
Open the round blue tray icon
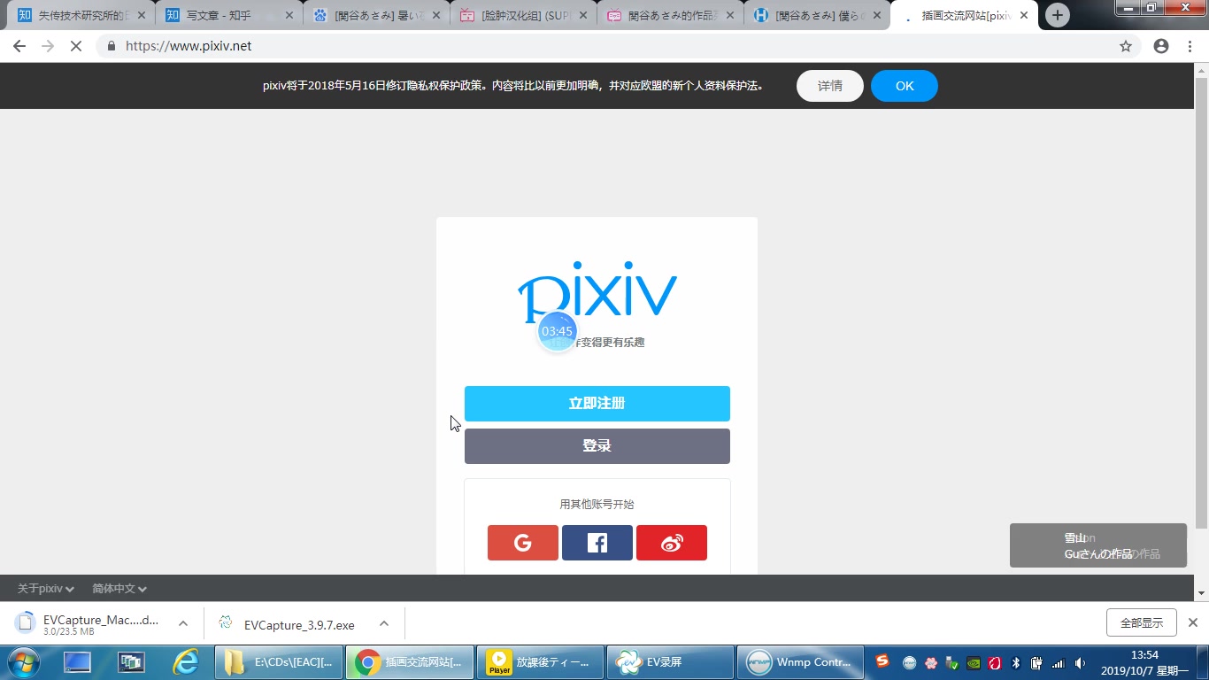tap(909, 662)
